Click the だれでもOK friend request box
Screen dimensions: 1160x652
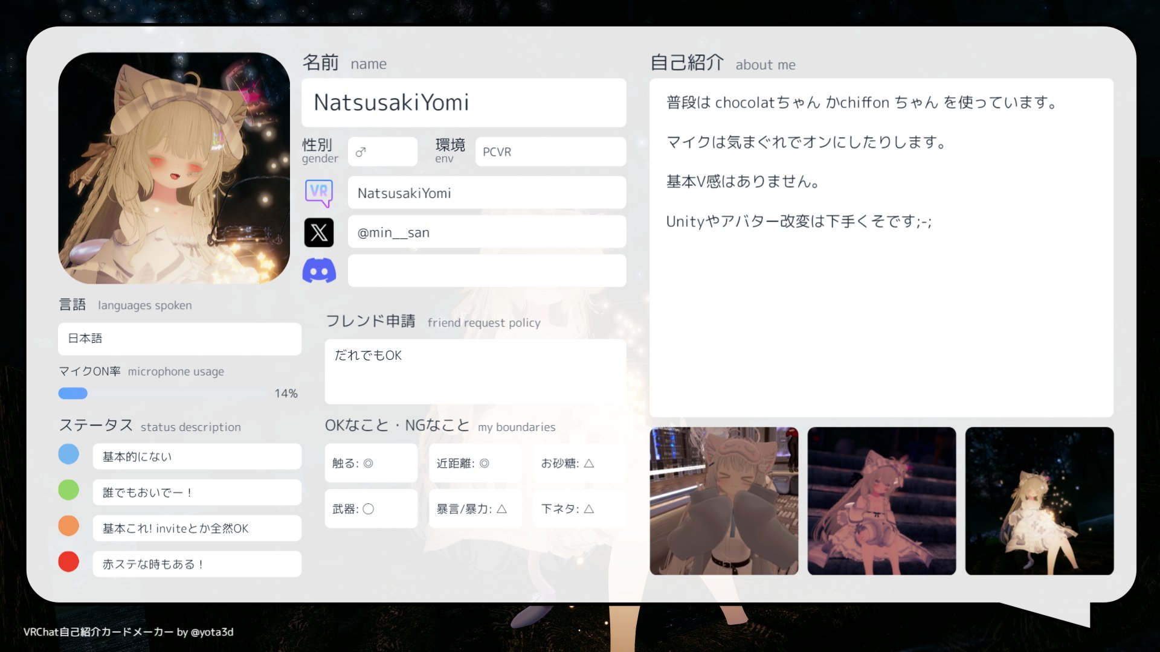pyautogui.click(x=475, y=371)
